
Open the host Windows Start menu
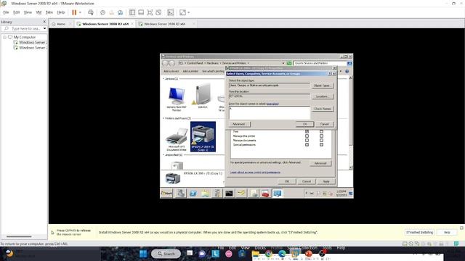coord(143,254)
